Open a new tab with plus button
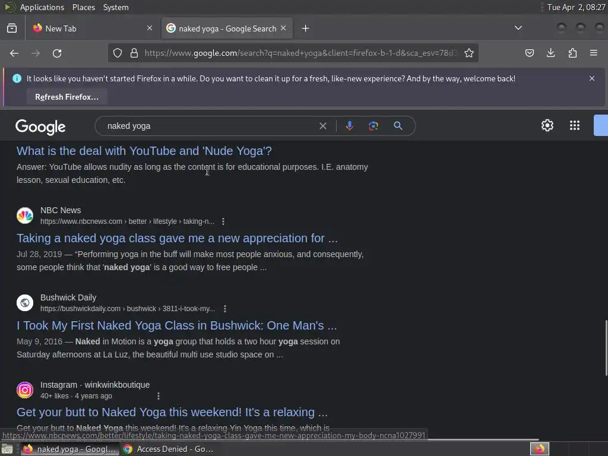 pyautogui.click(x=306, y=28)
